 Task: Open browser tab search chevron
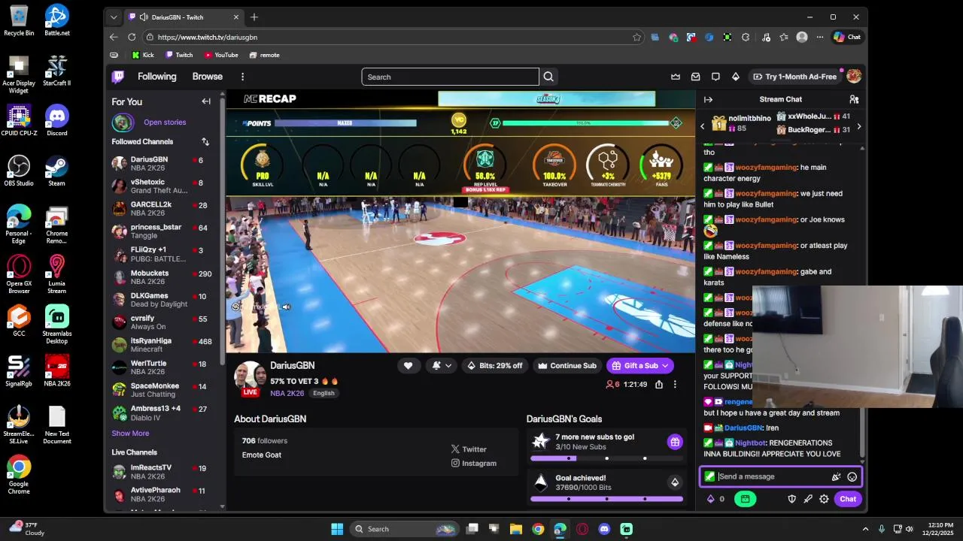(x=114, y=17)
